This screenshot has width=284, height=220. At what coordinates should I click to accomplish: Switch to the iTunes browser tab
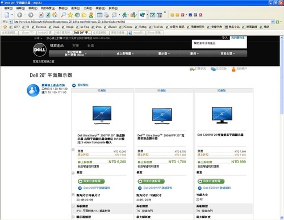[28, 32]
